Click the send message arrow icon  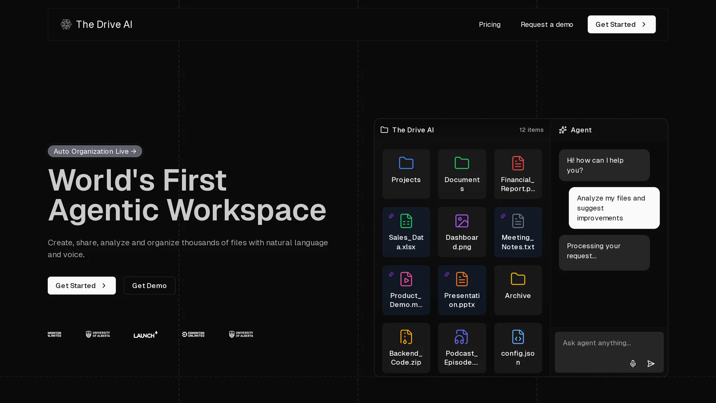[651, 363]
